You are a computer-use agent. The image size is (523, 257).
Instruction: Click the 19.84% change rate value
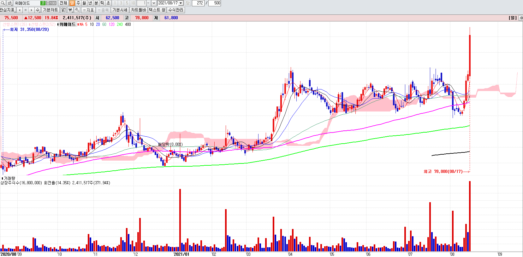(x=51, y=18)
